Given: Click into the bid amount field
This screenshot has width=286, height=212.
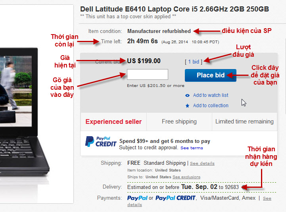Looking at the screenshot, I should coord(147,75).
